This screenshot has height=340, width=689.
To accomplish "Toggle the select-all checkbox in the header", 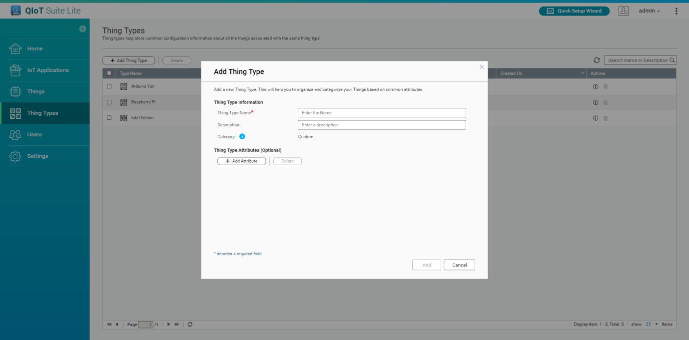I will pyautogui.click(x=109, y=73).
